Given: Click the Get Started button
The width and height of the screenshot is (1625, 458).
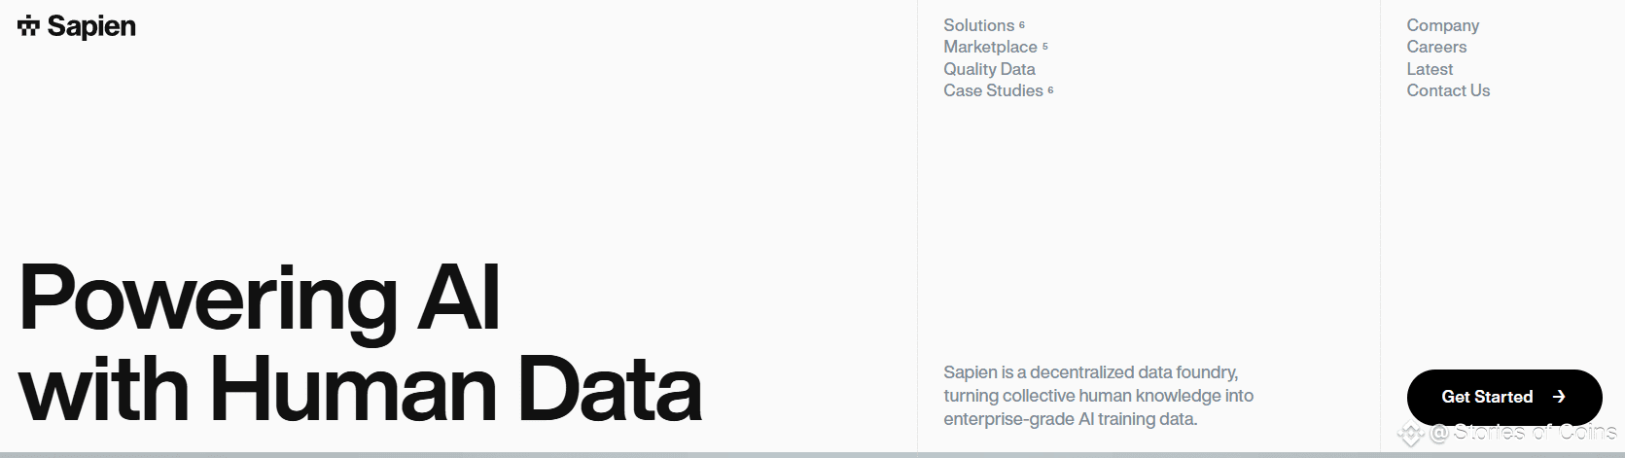Looking at the screenshot, I should pyautogui.click(x=1503, y=397).
